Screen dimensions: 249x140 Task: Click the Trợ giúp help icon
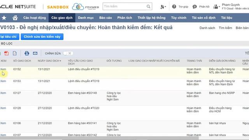[x=174, y=7]
